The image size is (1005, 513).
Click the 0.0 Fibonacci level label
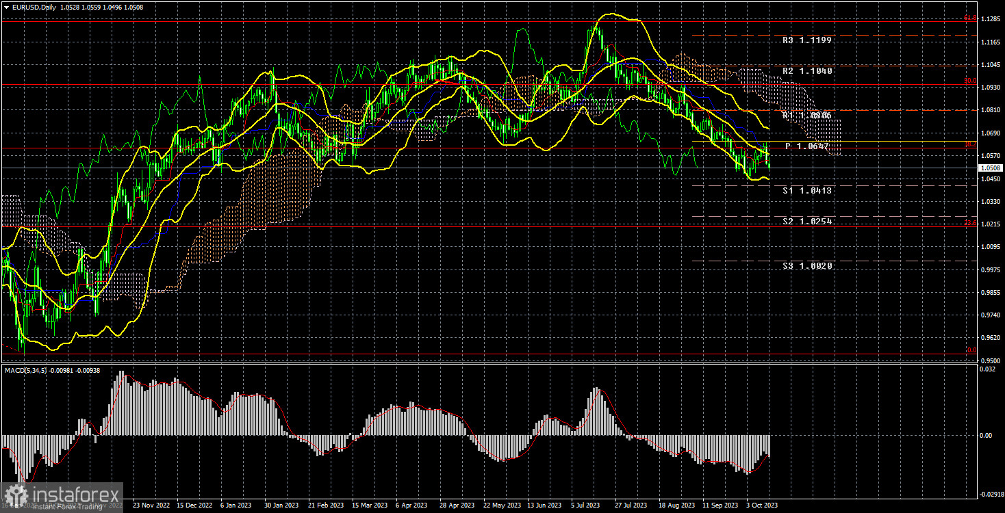pos(971,350)
